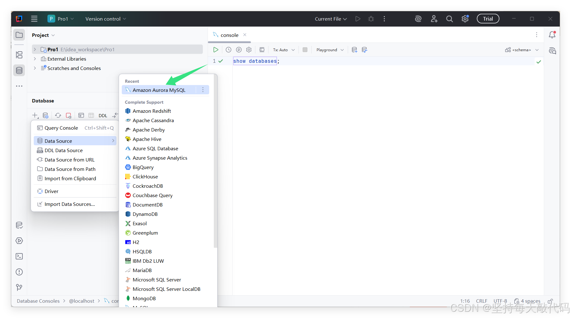This screenshot has height=318, width=571.
Task: Click the Run triangle in title bar
Action: click(358, 19)
